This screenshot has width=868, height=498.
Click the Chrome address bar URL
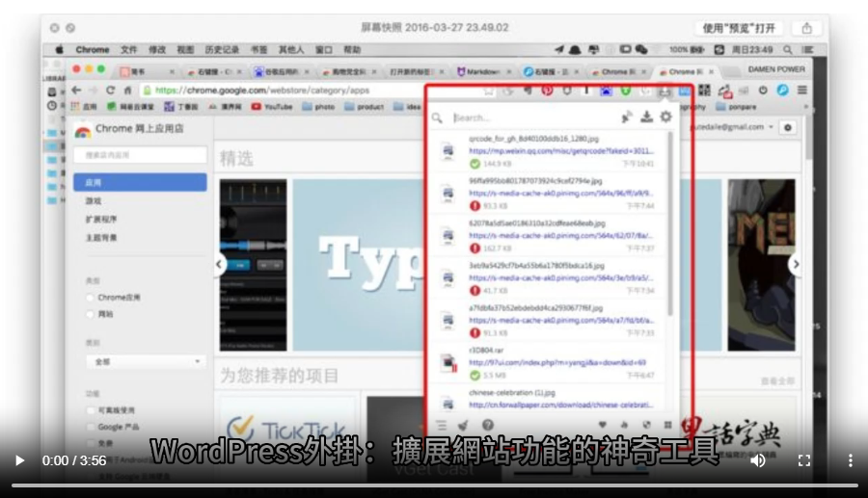click(x=261, y=91)
